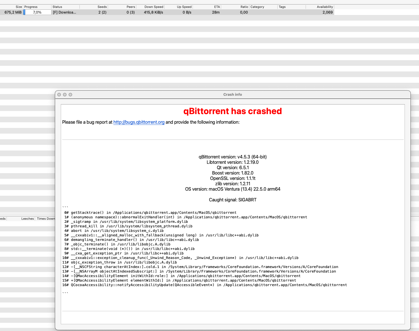Minimize the Crash info dialog
This screenshot has width=419, height=331.
pos(65,94)
